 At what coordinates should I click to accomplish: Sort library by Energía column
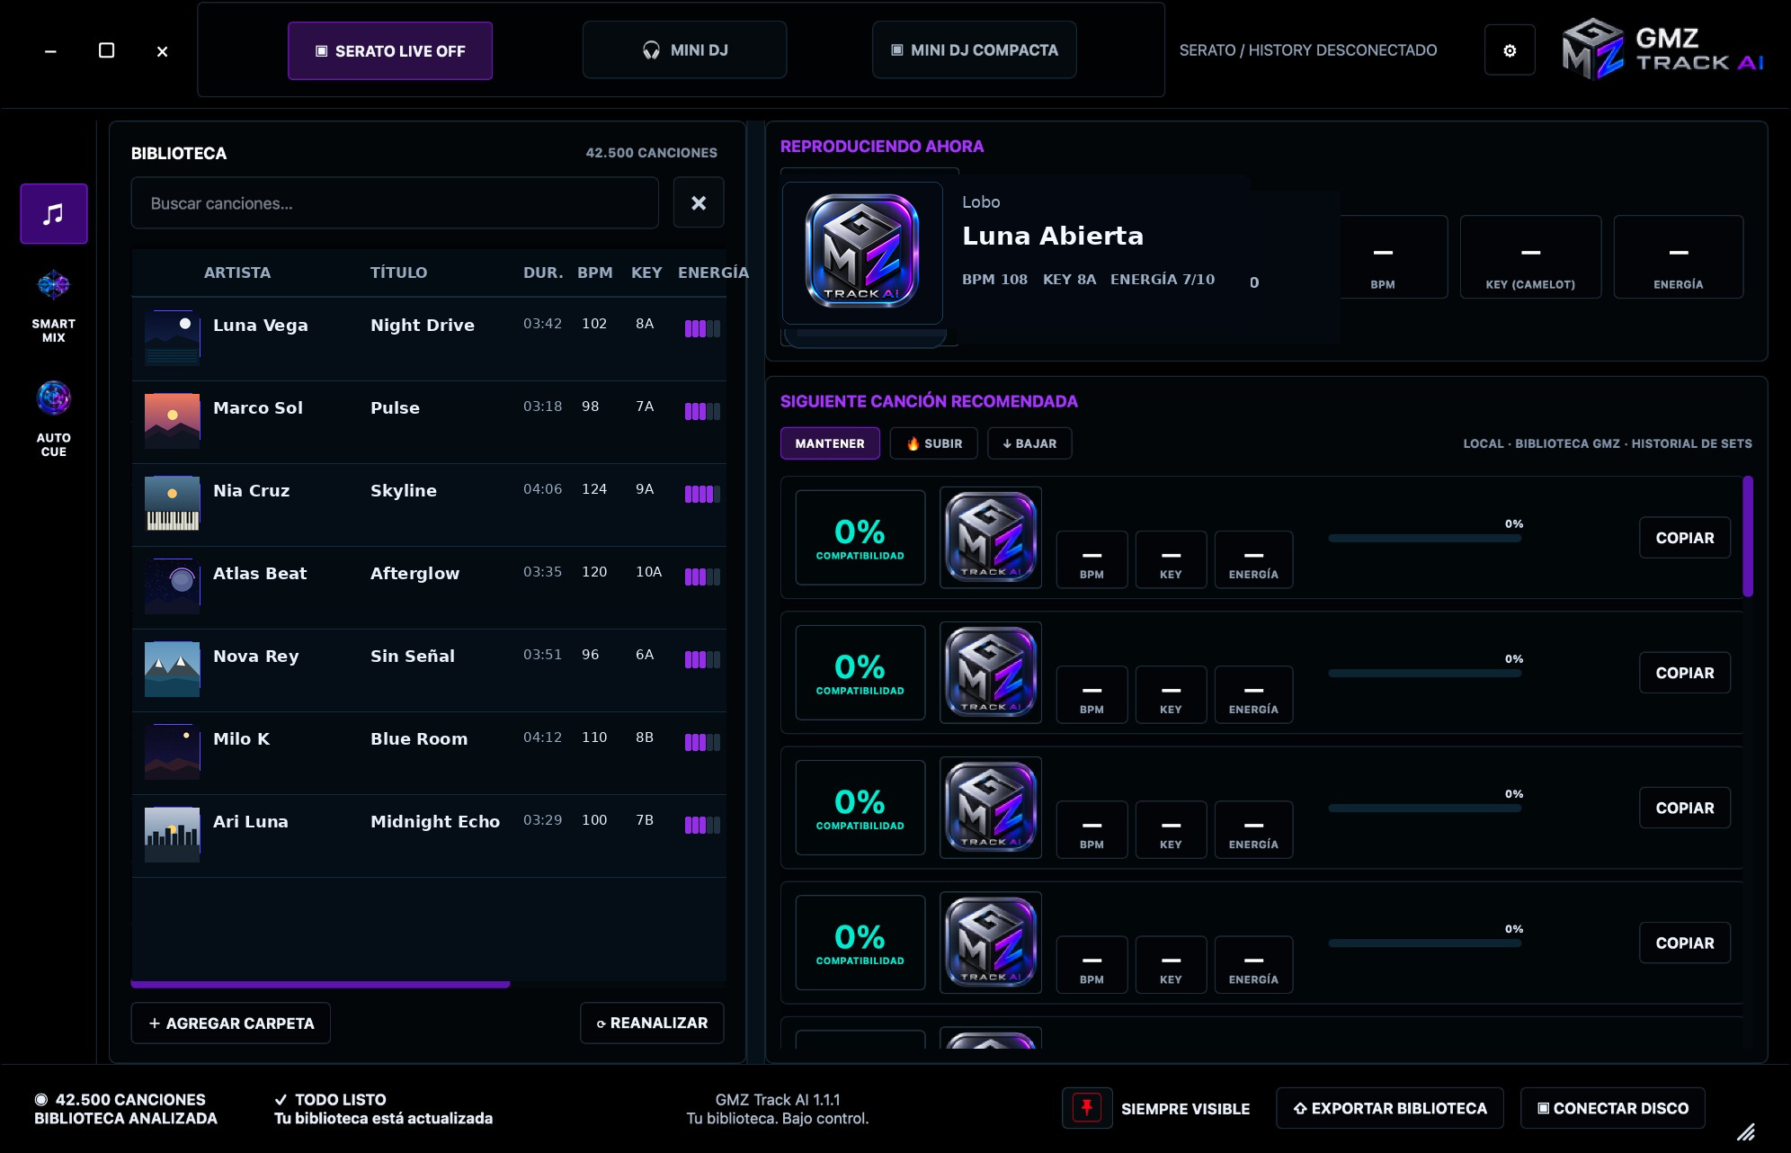713,273
